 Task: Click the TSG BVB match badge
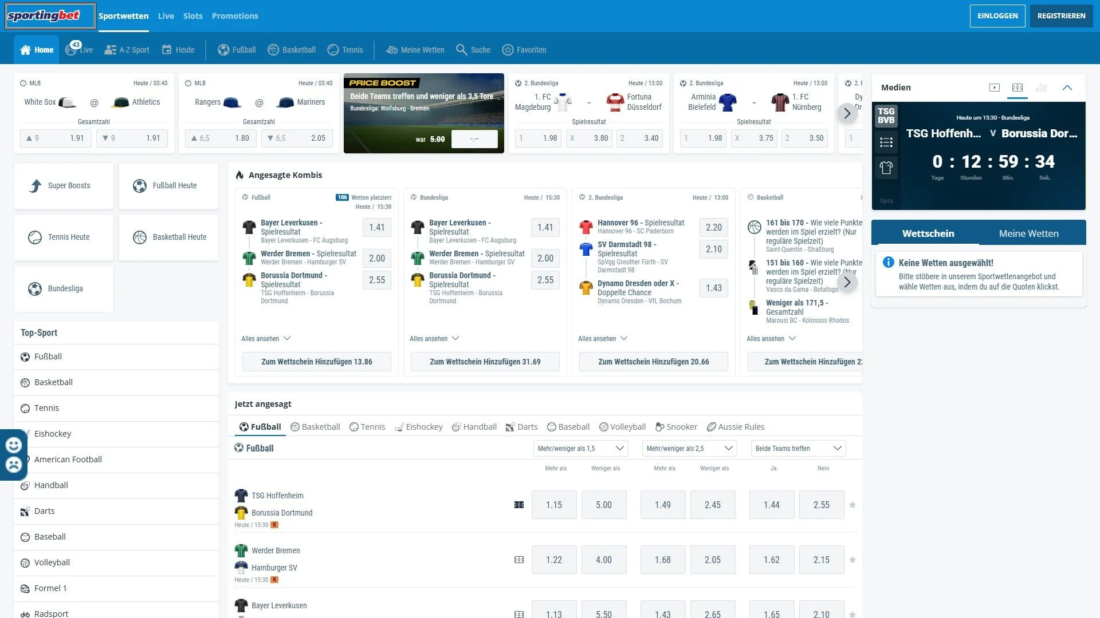[x=886, y=116]
